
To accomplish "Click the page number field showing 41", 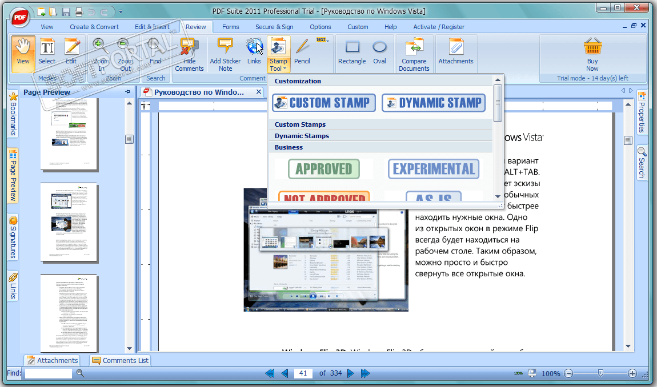I will pyautogui.click(x=303, y=373).
